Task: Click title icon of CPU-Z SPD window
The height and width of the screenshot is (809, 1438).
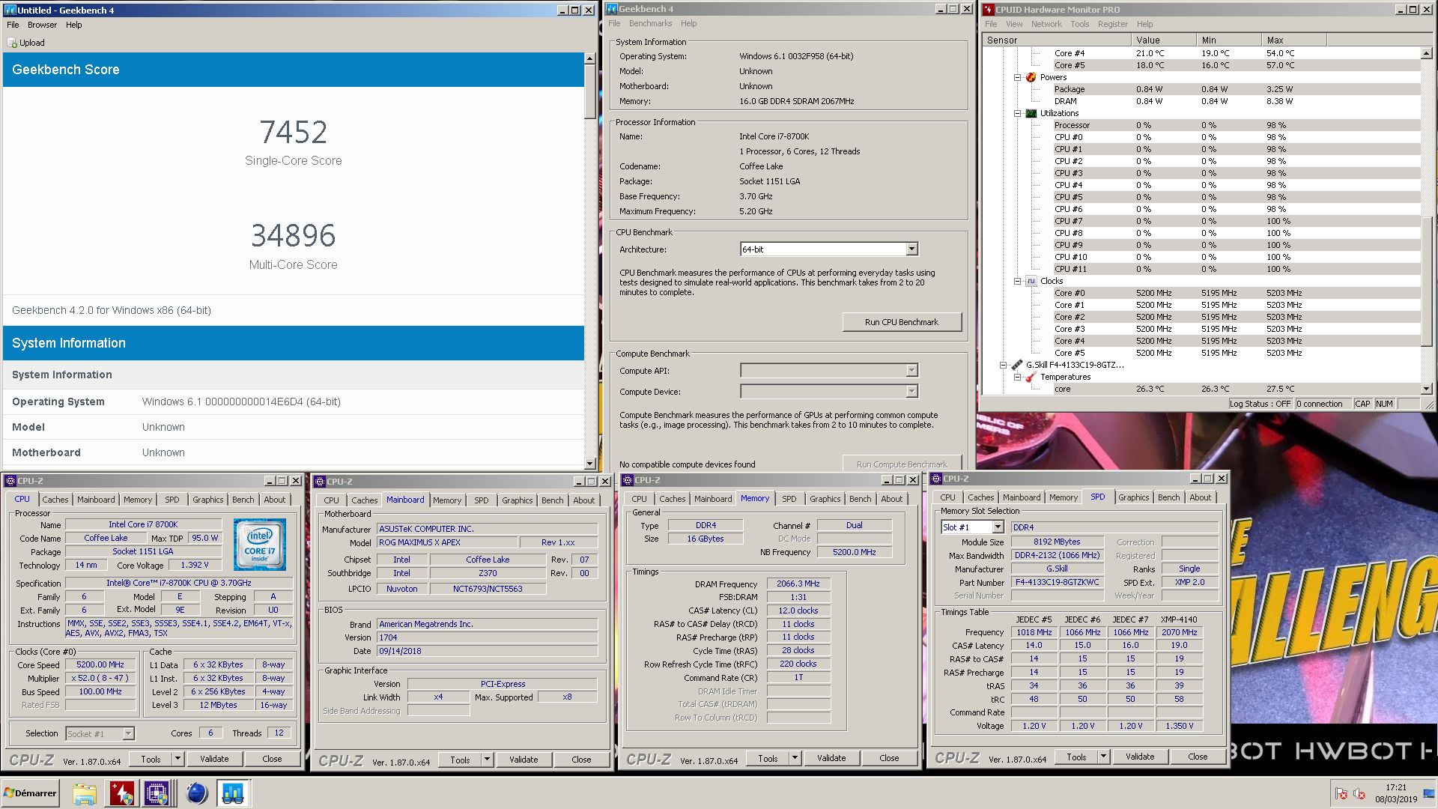Action: pyautogui.click(x=936, y=479)
